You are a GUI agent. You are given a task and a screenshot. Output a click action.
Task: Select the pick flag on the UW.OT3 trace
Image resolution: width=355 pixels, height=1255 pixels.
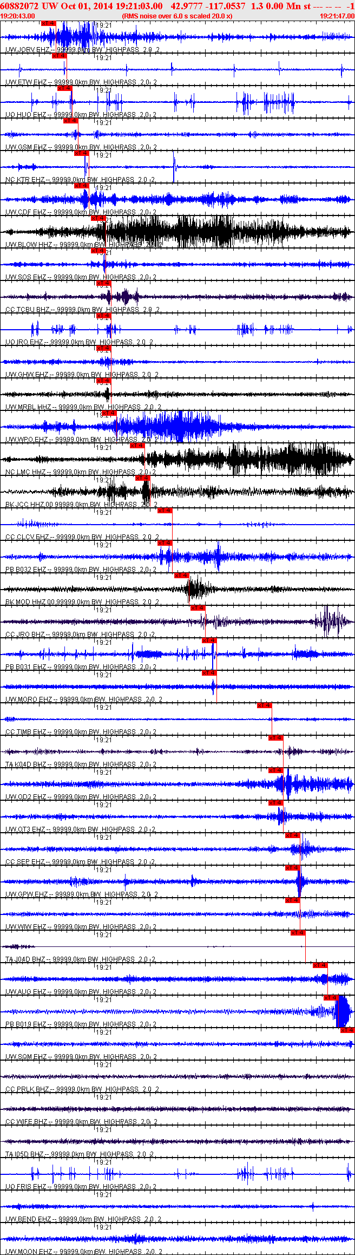(276, 803)
